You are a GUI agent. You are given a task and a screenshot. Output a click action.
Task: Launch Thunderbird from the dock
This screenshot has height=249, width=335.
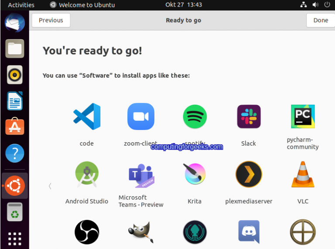pyautogui.click(x=15, y=23)
